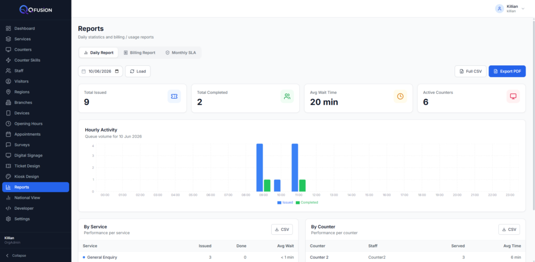Open the Kiosk Design palette icon
The width and height of the screenshot is (535, 262).
pyautogui.click(x=8, y=176)
